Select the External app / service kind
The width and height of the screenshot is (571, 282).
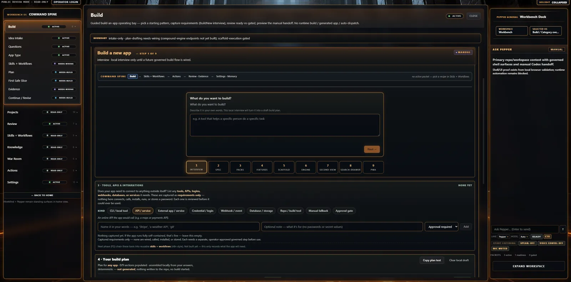(x=171, y=211)
